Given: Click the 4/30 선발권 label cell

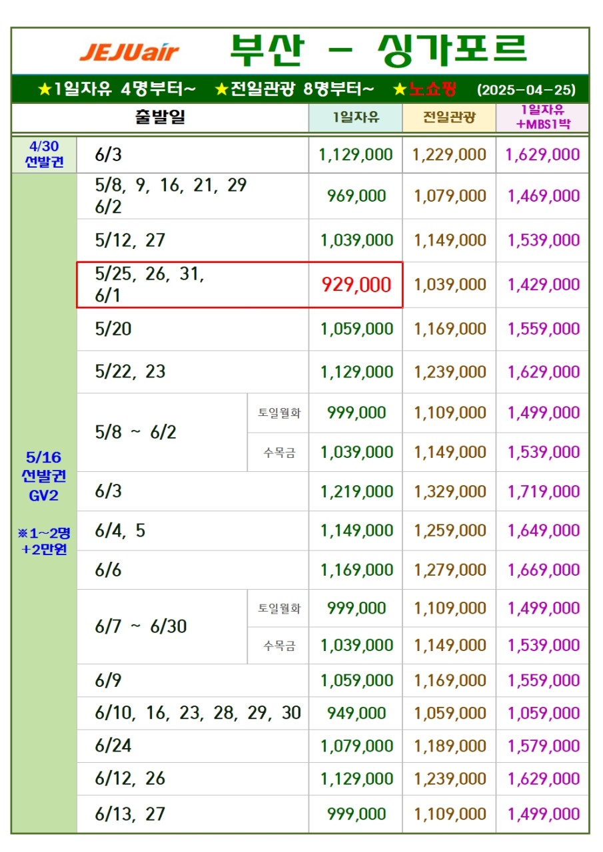Looking at the screenshot, I should click(44, 154).
